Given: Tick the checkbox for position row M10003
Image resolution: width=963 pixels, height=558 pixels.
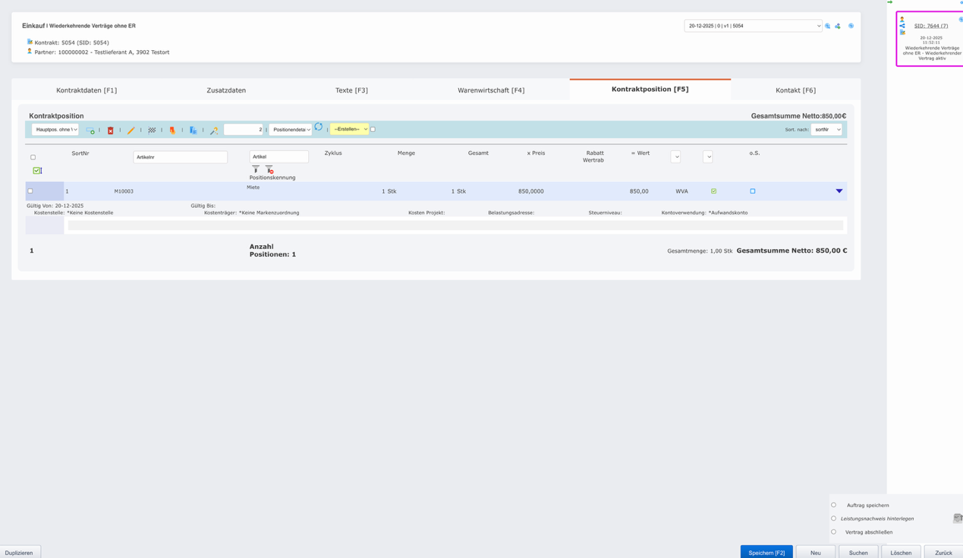Looking at the screenshot, I should tap(30, 191).
